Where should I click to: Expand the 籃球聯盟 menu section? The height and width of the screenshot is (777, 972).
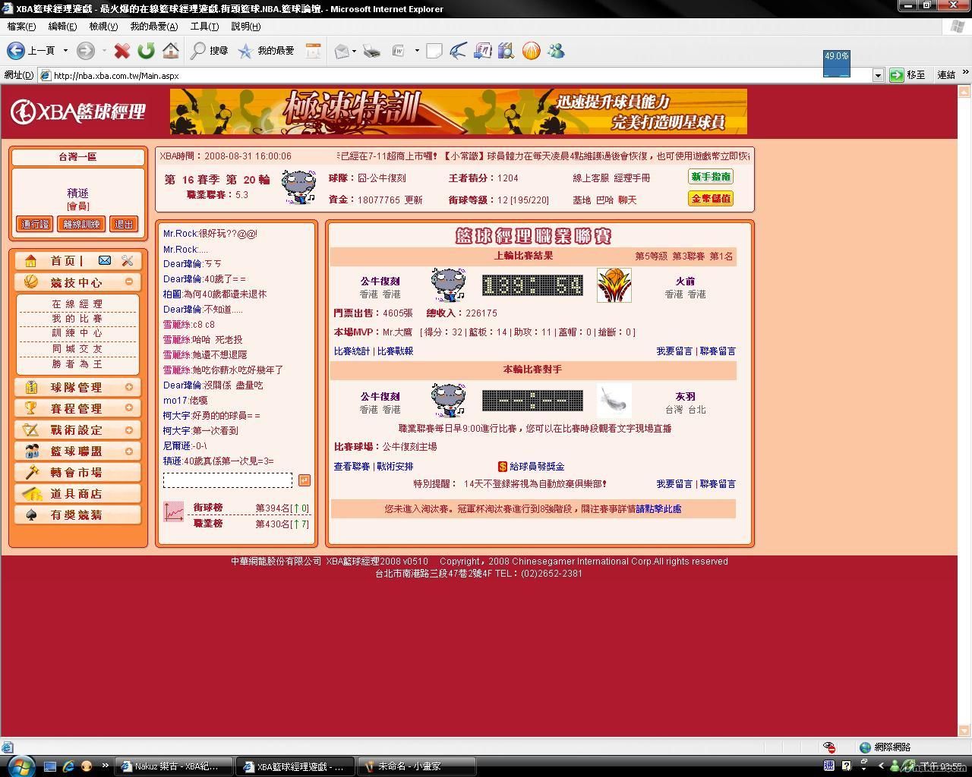point(129,451)
